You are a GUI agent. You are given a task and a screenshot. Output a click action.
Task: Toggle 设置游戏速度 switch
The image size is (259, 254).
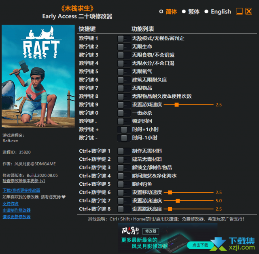[x=124, y=105]
